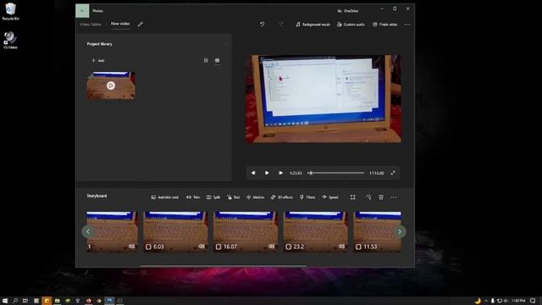Mute audio on the 16.07 clip

coord(272,247)
